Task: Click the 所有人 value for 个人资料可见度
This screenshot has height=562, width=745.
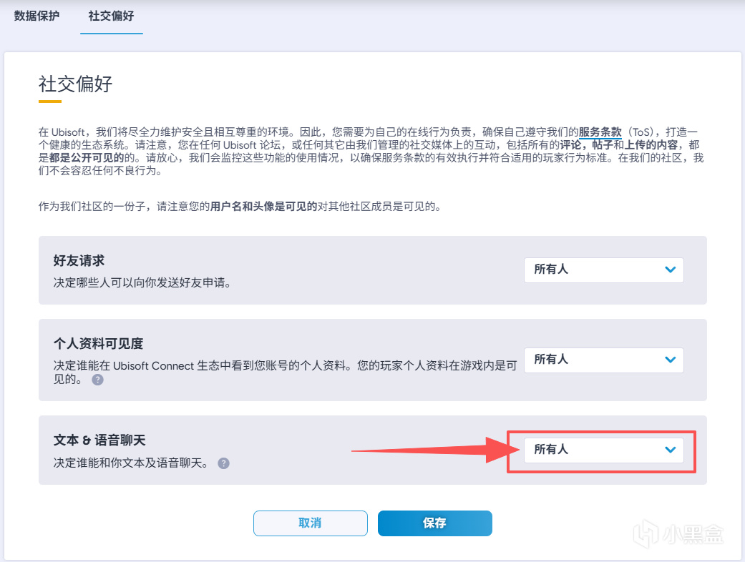Action: [x=551, y=360]
